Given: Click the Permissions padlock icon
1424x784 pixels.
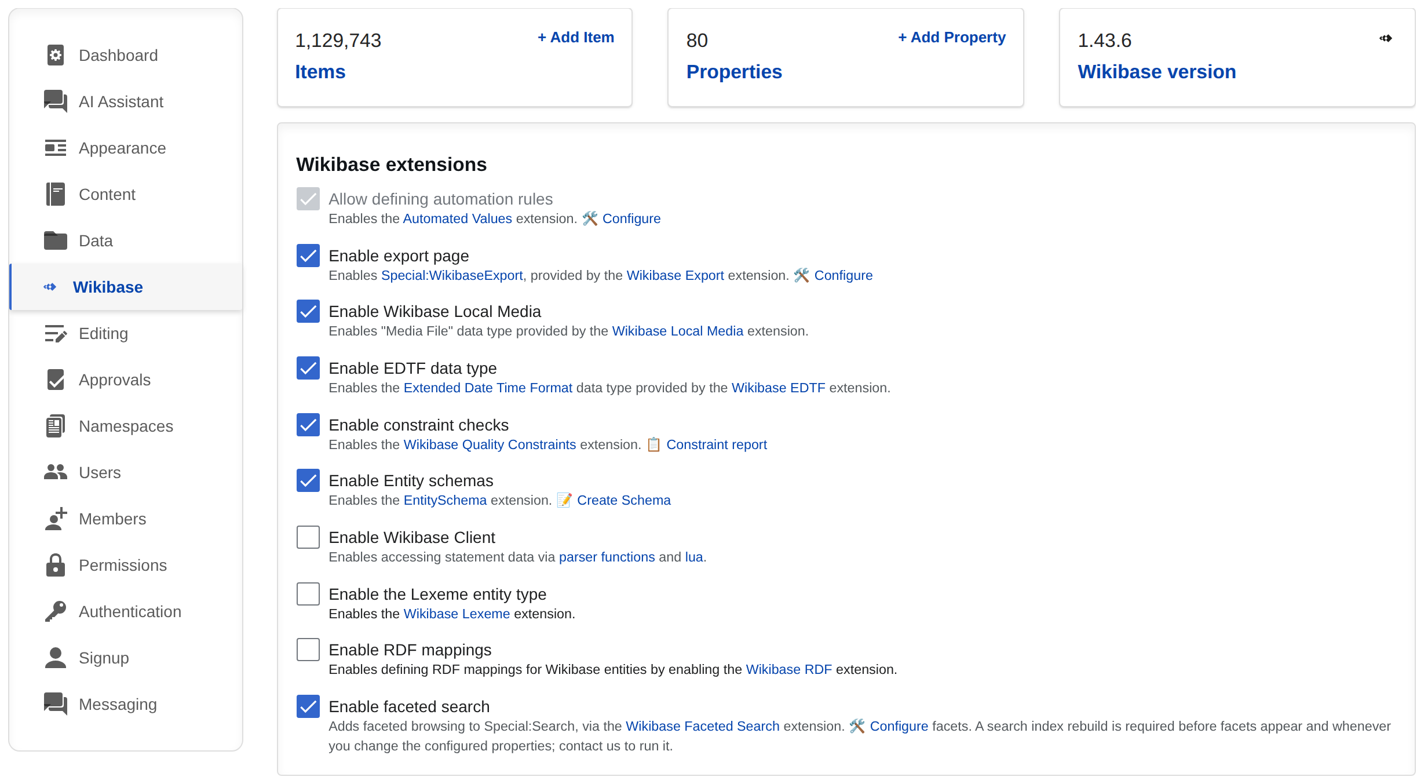Looking at the screenshot, I should point(56,565).
